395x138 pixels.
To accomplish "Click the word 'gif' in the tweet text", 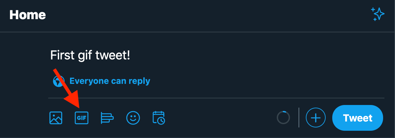I will (84, 56).
